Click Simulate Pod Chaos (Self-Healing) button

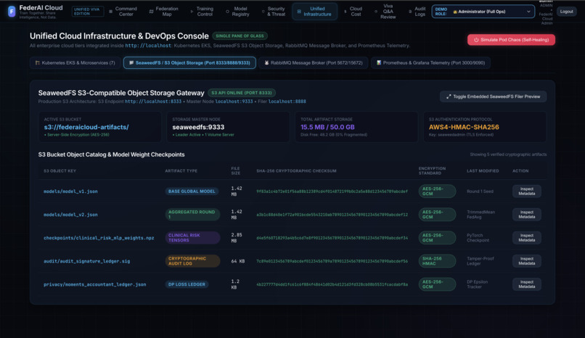(511, 40)
